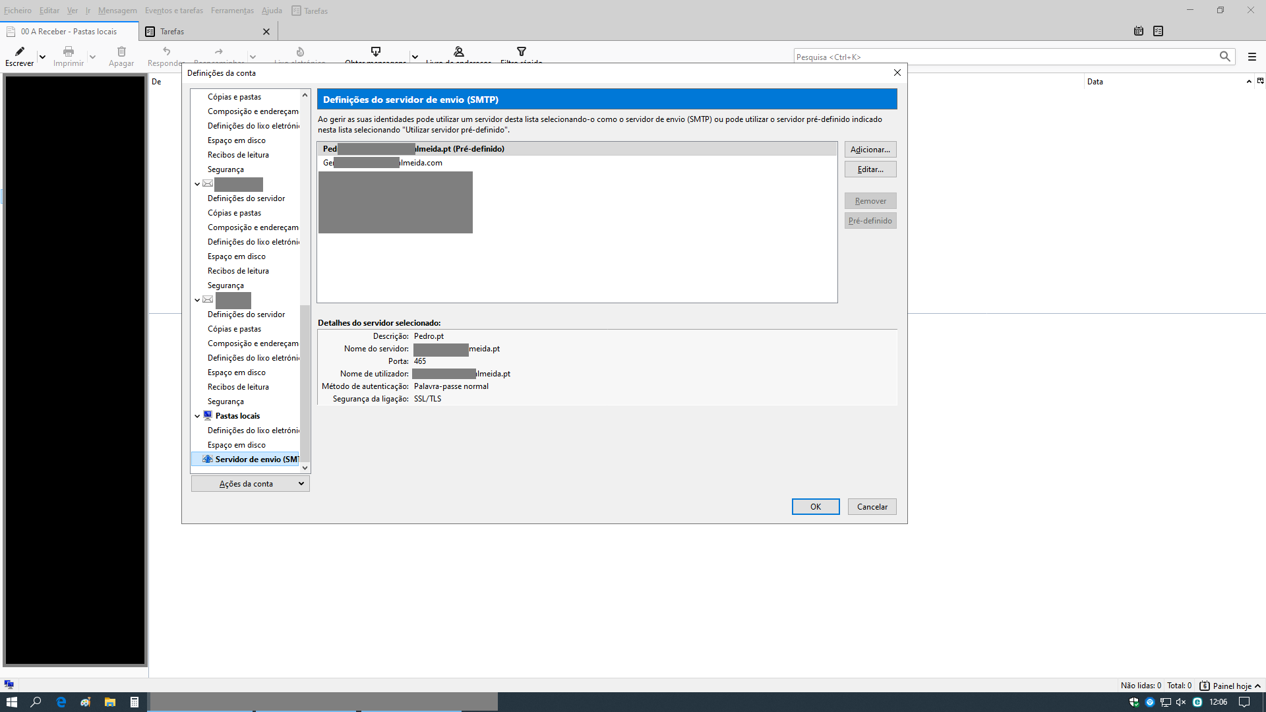Close the Definições da conta dialog
Image resolution: width=1266 pixels, height=712 pixels.
pyautogui.click(x=897, y=73)
